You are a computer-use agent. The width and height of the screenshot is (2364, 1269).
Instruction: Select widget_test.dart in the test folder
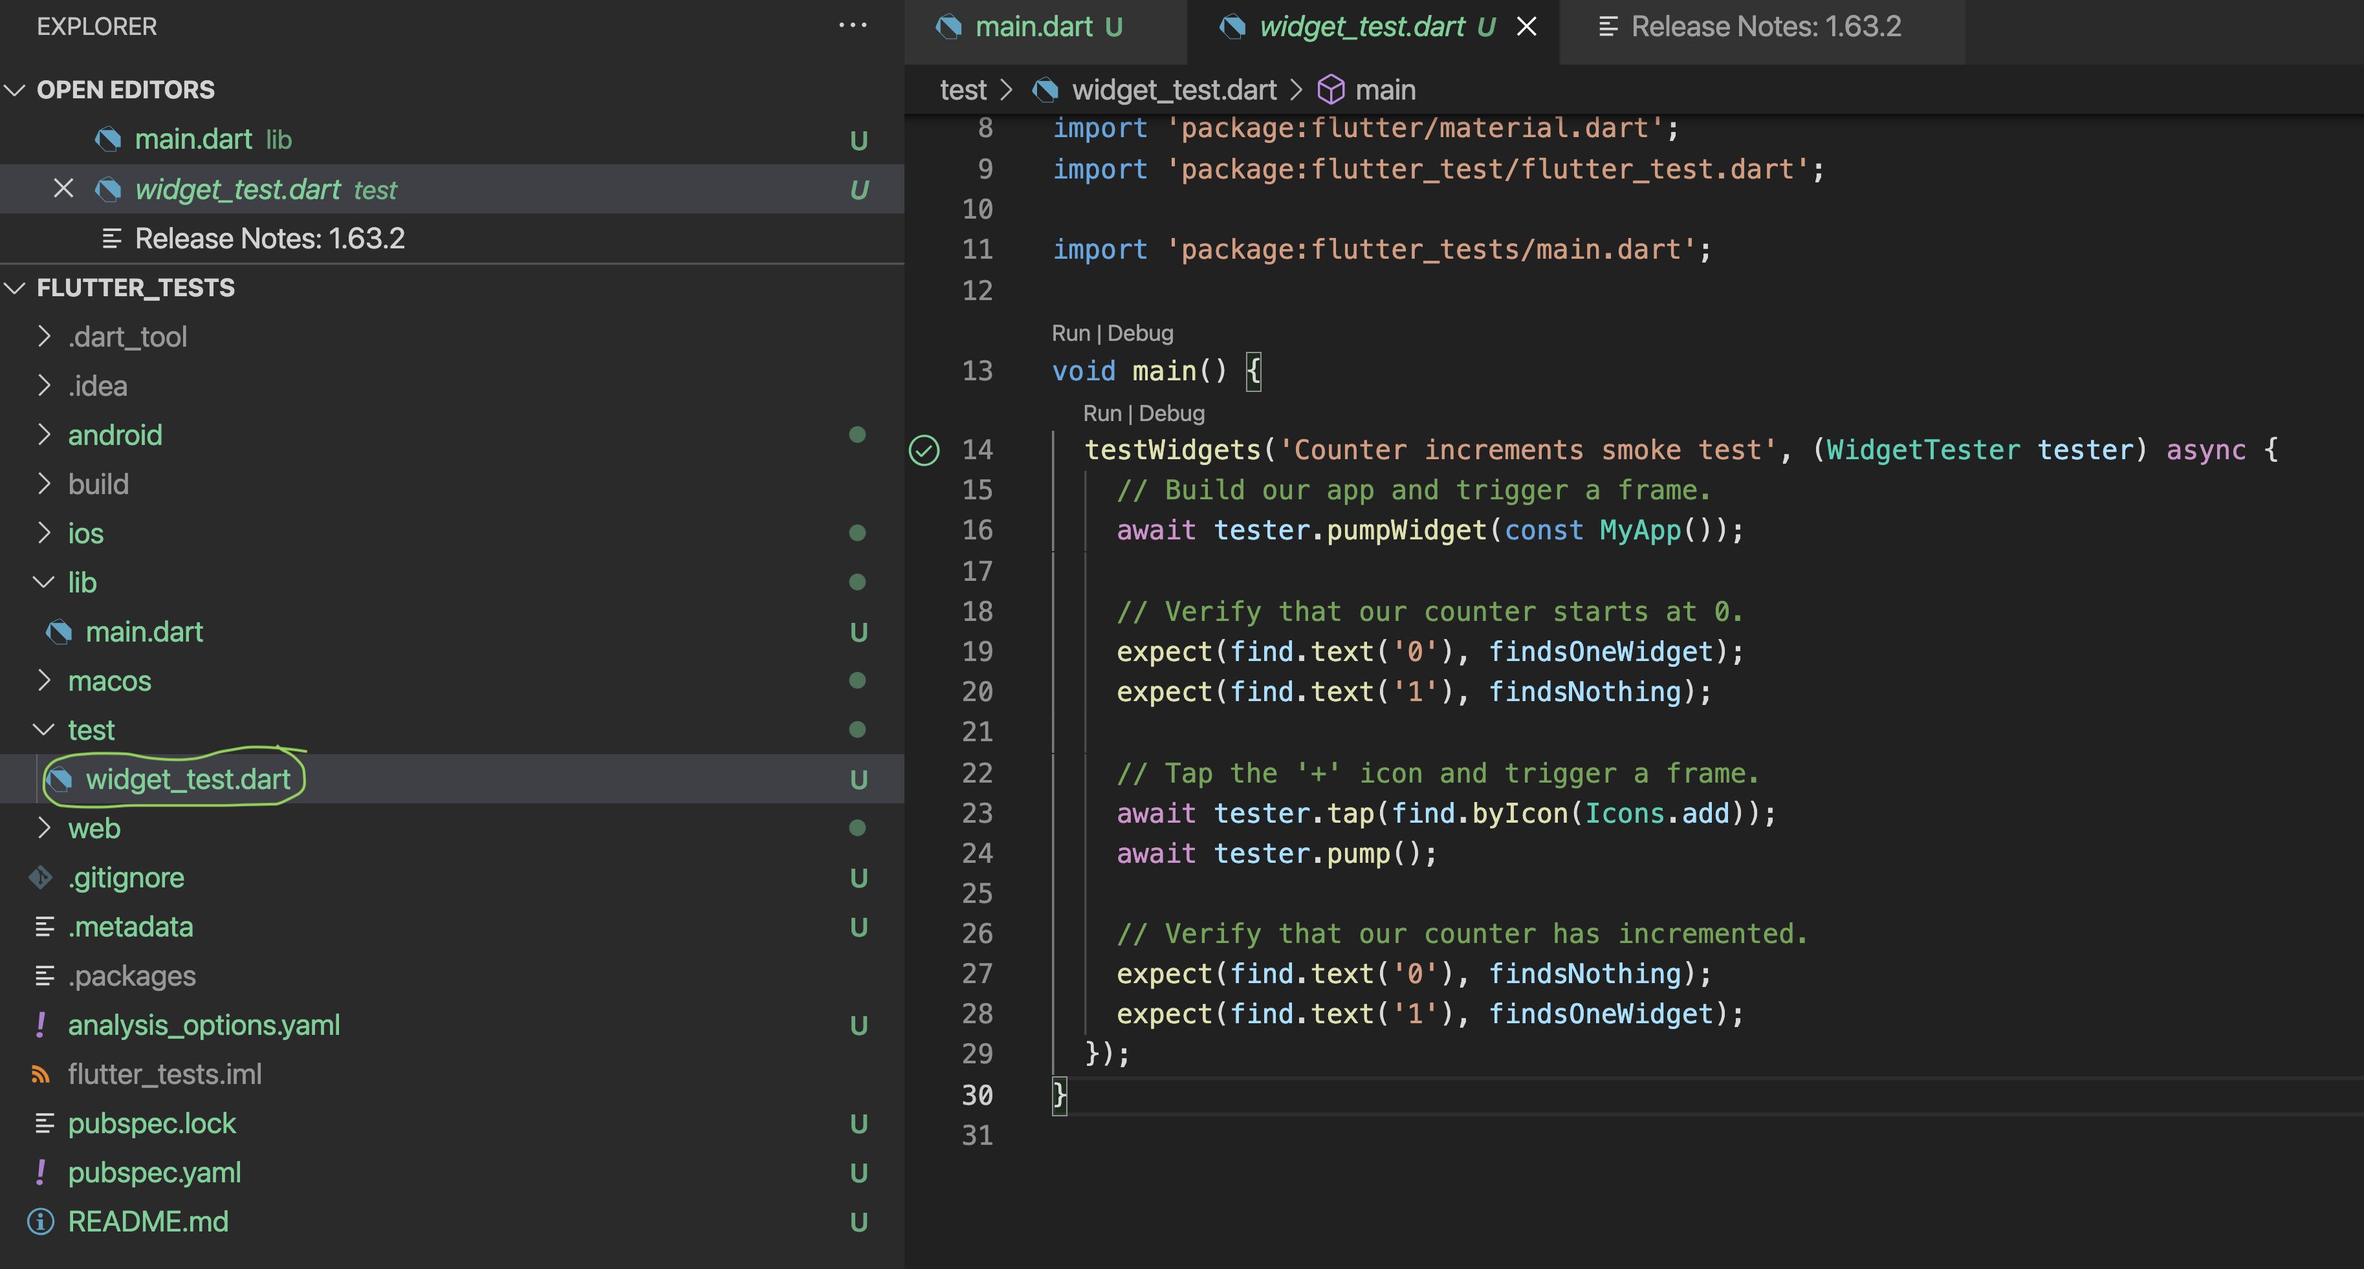click(452, 779)
